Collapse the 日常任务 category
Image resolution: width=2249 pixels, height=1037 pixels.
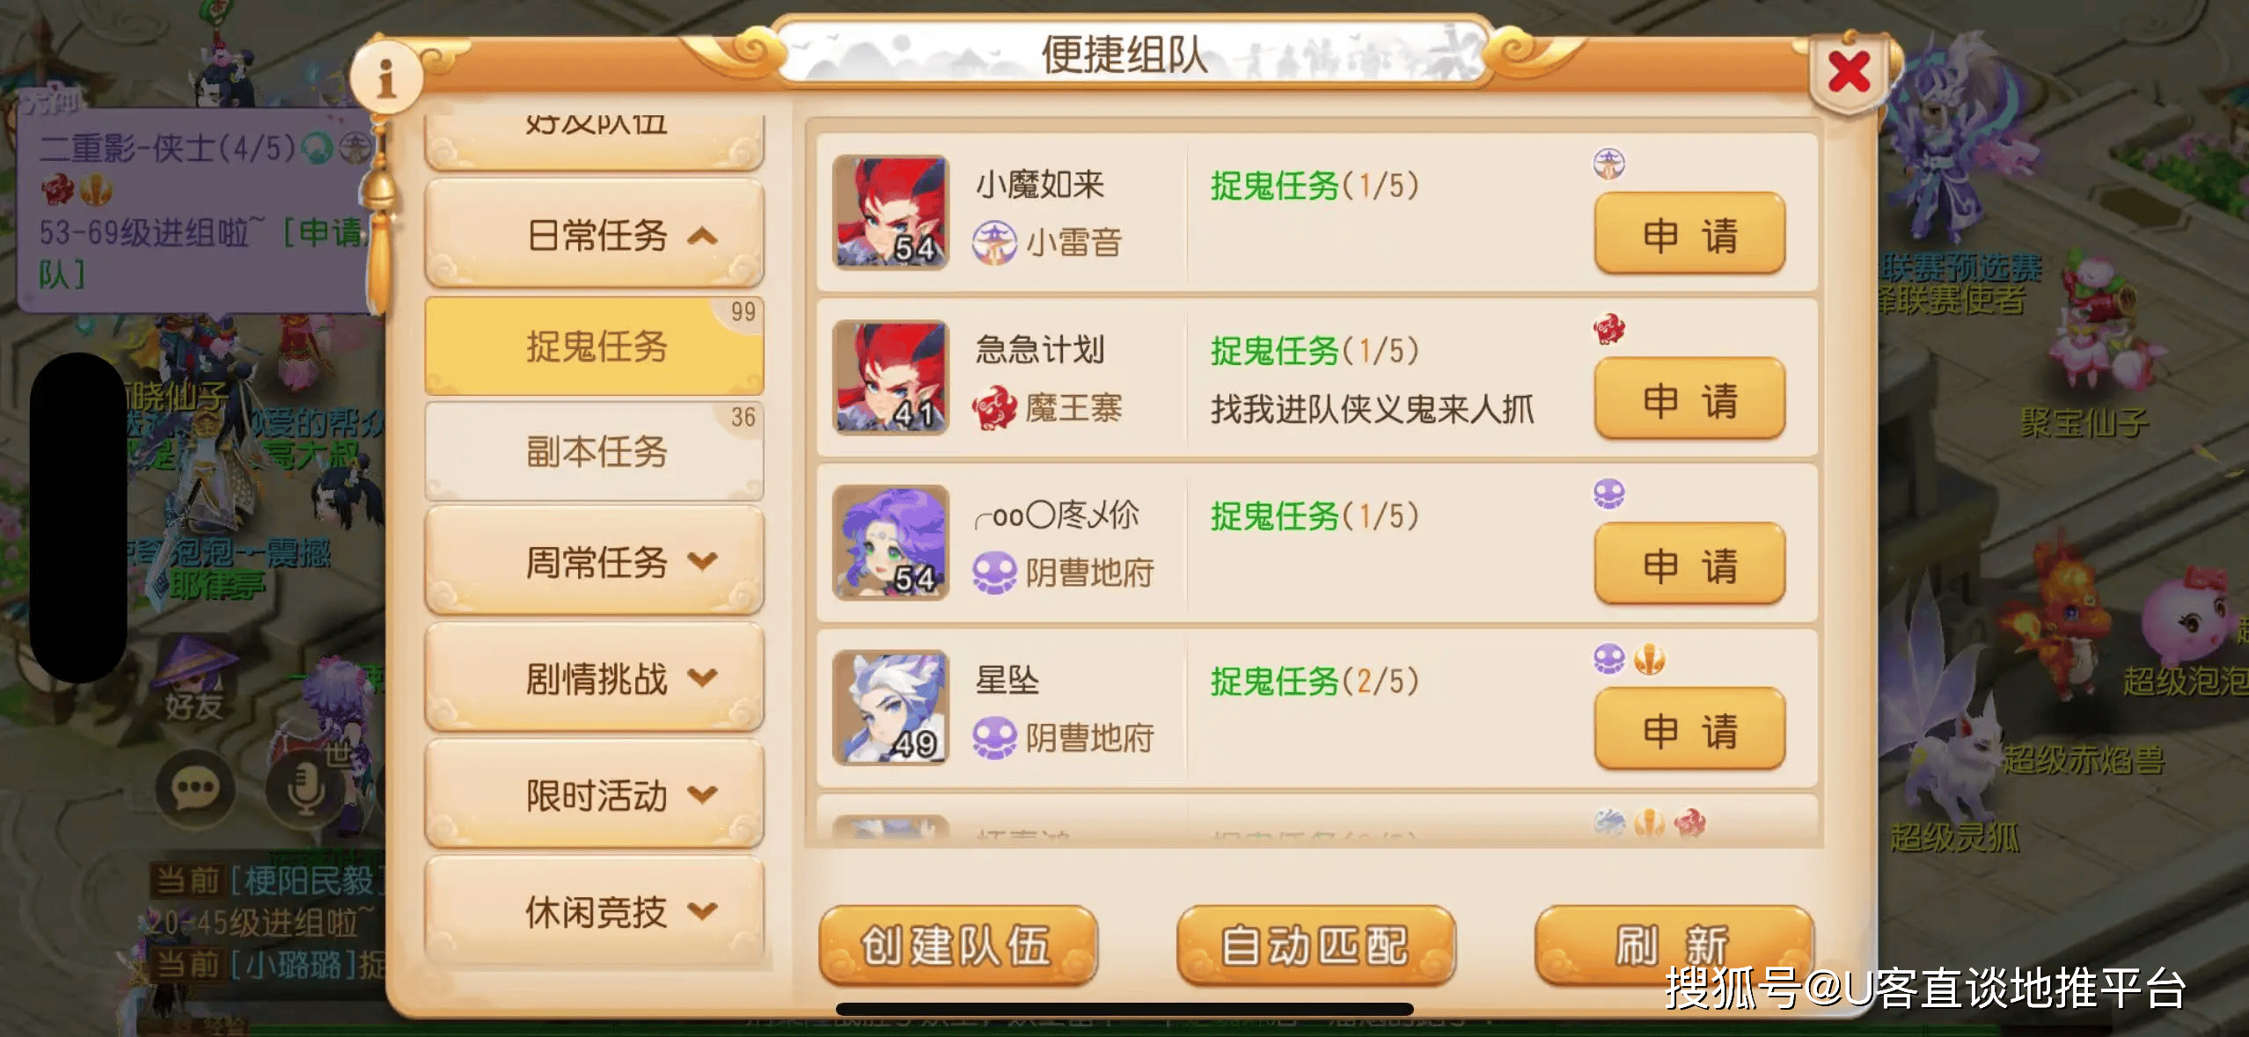[x=595, y=235]
